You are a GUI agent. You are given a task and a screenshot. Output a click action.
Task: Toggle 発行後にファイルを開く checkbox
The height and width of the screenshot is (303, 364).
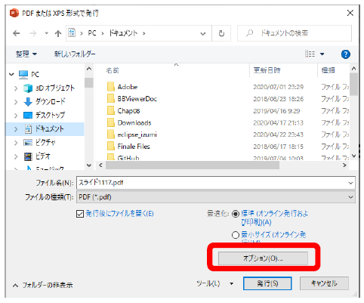click(x=80, y=214)
